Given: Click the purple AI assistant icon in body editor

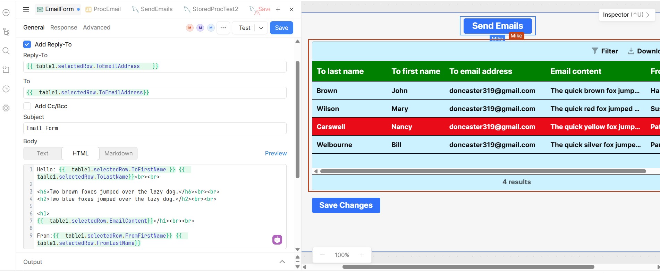Looking at the screenshot, I should (277, 240).
